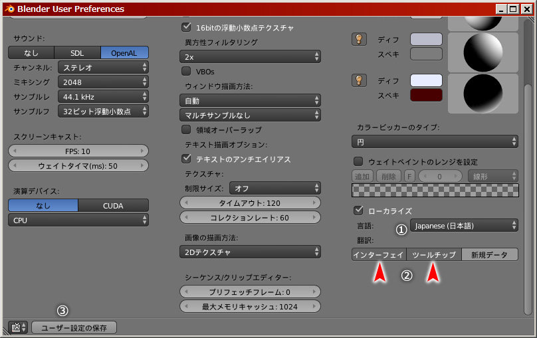Screen dimensions: 537x338
Task: Click the vertical scrollbar on right
Action: [x=528, y=199]
